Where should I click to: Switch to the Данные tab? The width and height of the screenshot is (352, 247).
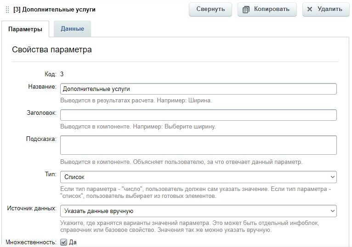[x=72, y=29]
